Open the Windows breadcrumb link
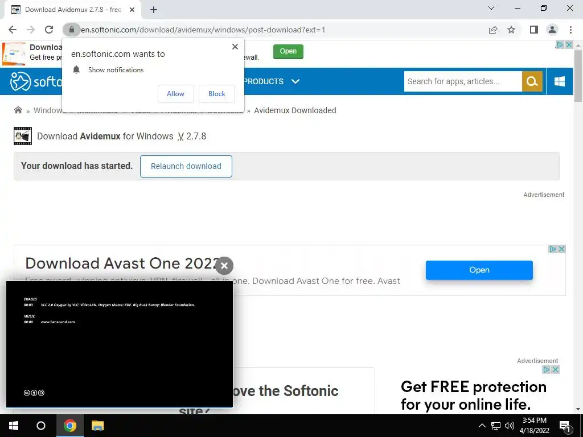This screenshot has height=437, width=583. point(48,110)
